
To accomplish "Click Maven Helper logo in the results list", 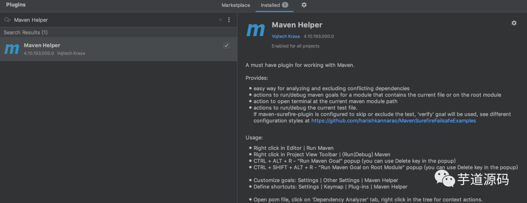I will coord(12,49).
